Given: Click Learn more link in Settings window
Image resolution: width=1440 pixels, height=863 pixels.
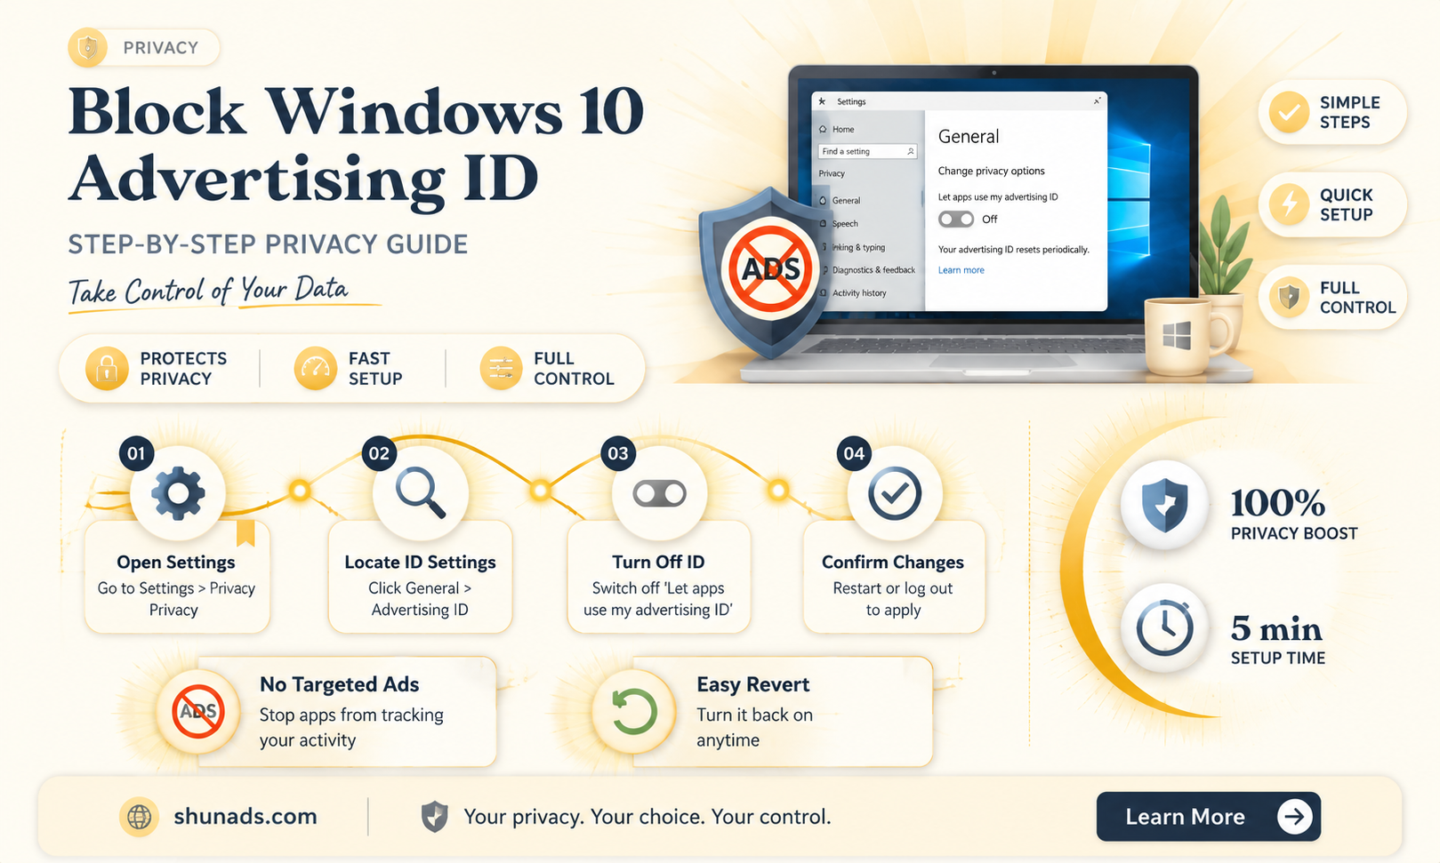Looking at the screenshot, I should click(961, 270).
